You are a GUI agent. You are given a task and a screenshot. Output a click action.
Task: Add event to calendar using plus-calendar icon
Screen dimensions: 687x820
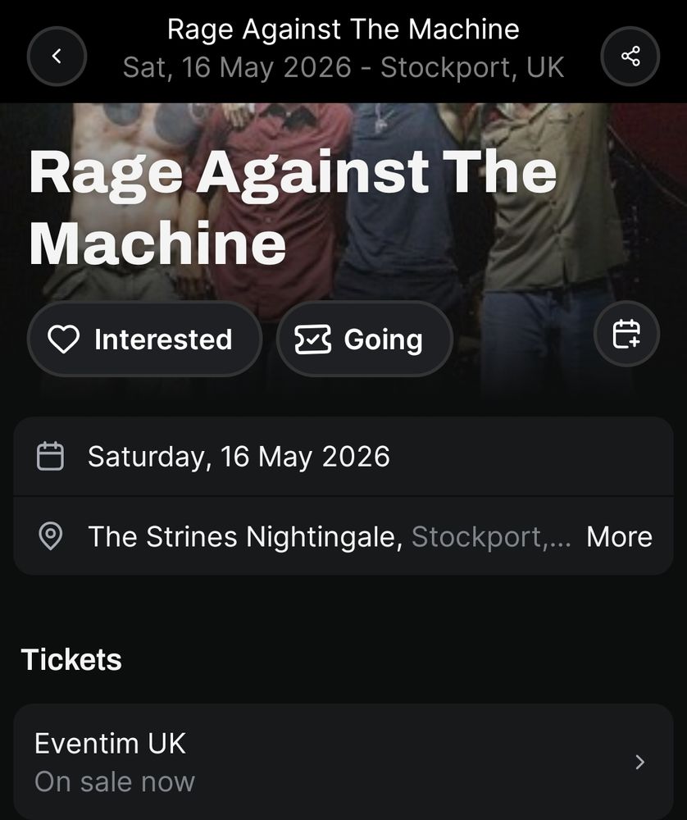pos(626,334)
